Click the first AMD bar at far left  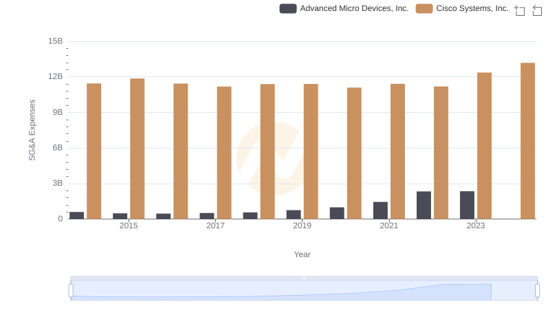pyautogui.click(x=77, y=215)
